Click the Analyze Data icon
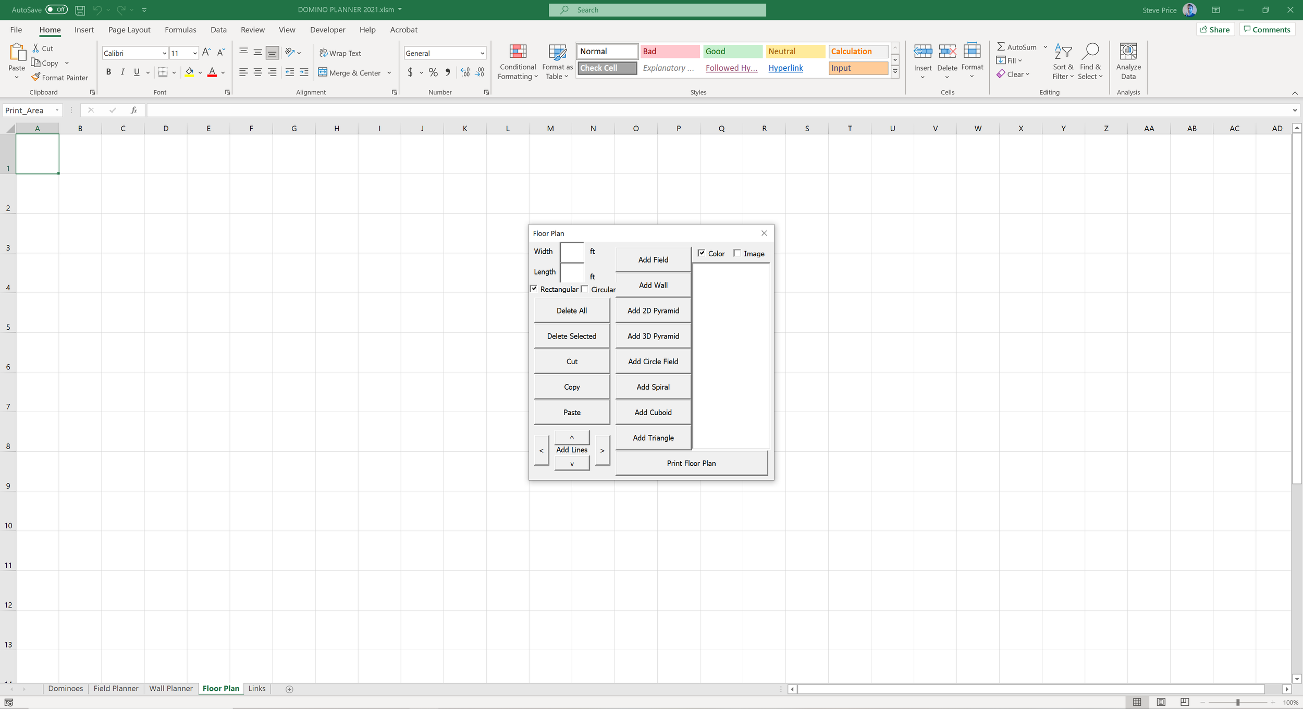 (1128, 52)
